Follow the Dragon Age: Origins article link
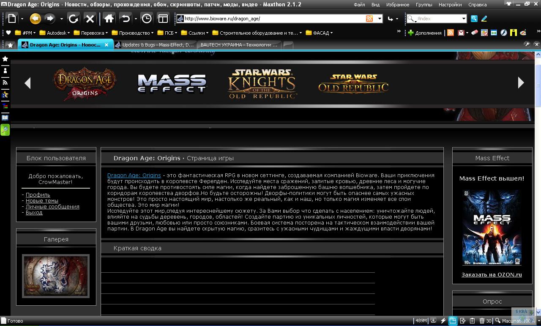The width and height of the screenshot is (541, 326). pos(134,175)
